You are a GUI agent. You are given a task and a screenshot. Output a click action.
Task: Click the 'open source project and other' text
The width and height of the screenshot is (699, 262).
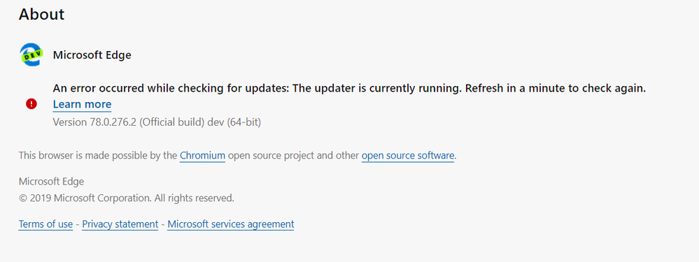coord(293,156)
